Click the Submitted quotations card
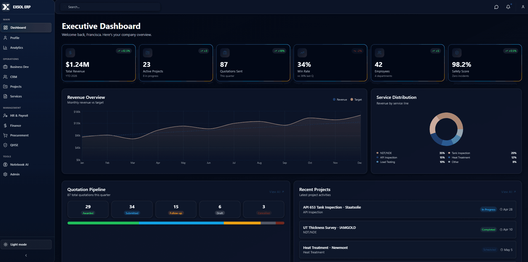Viewport: 528px width, 262px height. tap(132, 209)
